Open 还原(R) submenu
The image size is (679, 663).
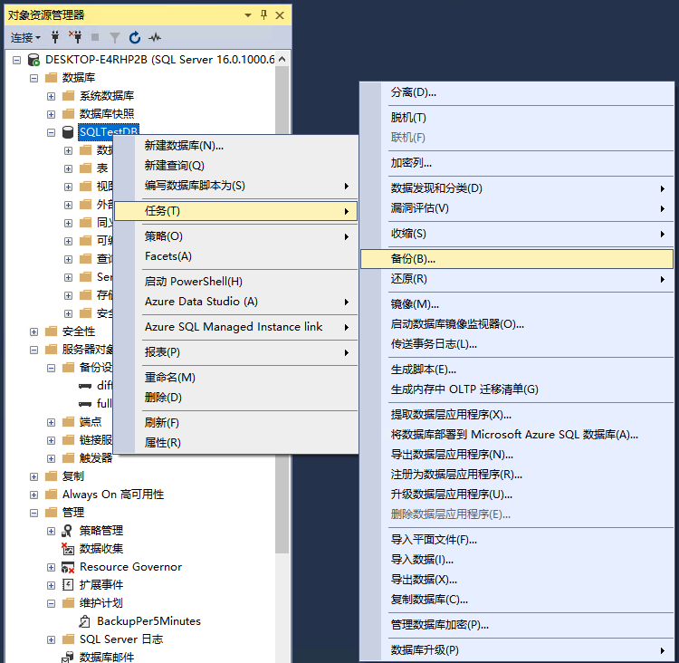[517, 279]
